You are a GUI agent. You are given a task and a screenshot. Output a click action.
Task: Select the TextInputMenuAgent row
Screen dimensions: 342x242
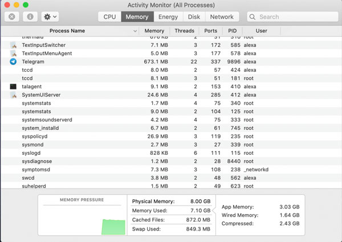click(x=171, y=54)
